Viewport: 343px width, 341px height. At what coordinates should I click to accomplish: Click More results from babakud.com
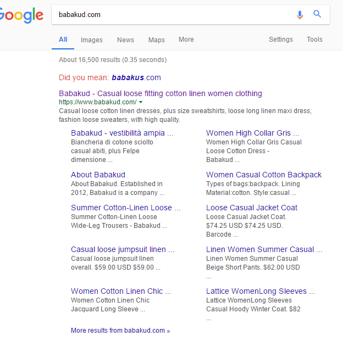pos(120,330)
